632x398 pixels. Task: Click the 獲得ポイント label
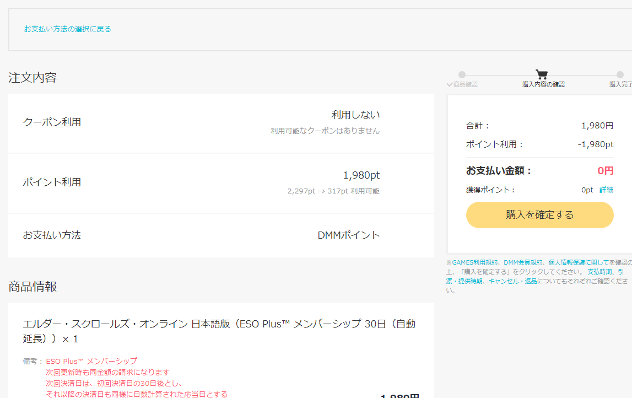[x=490, y=190]
